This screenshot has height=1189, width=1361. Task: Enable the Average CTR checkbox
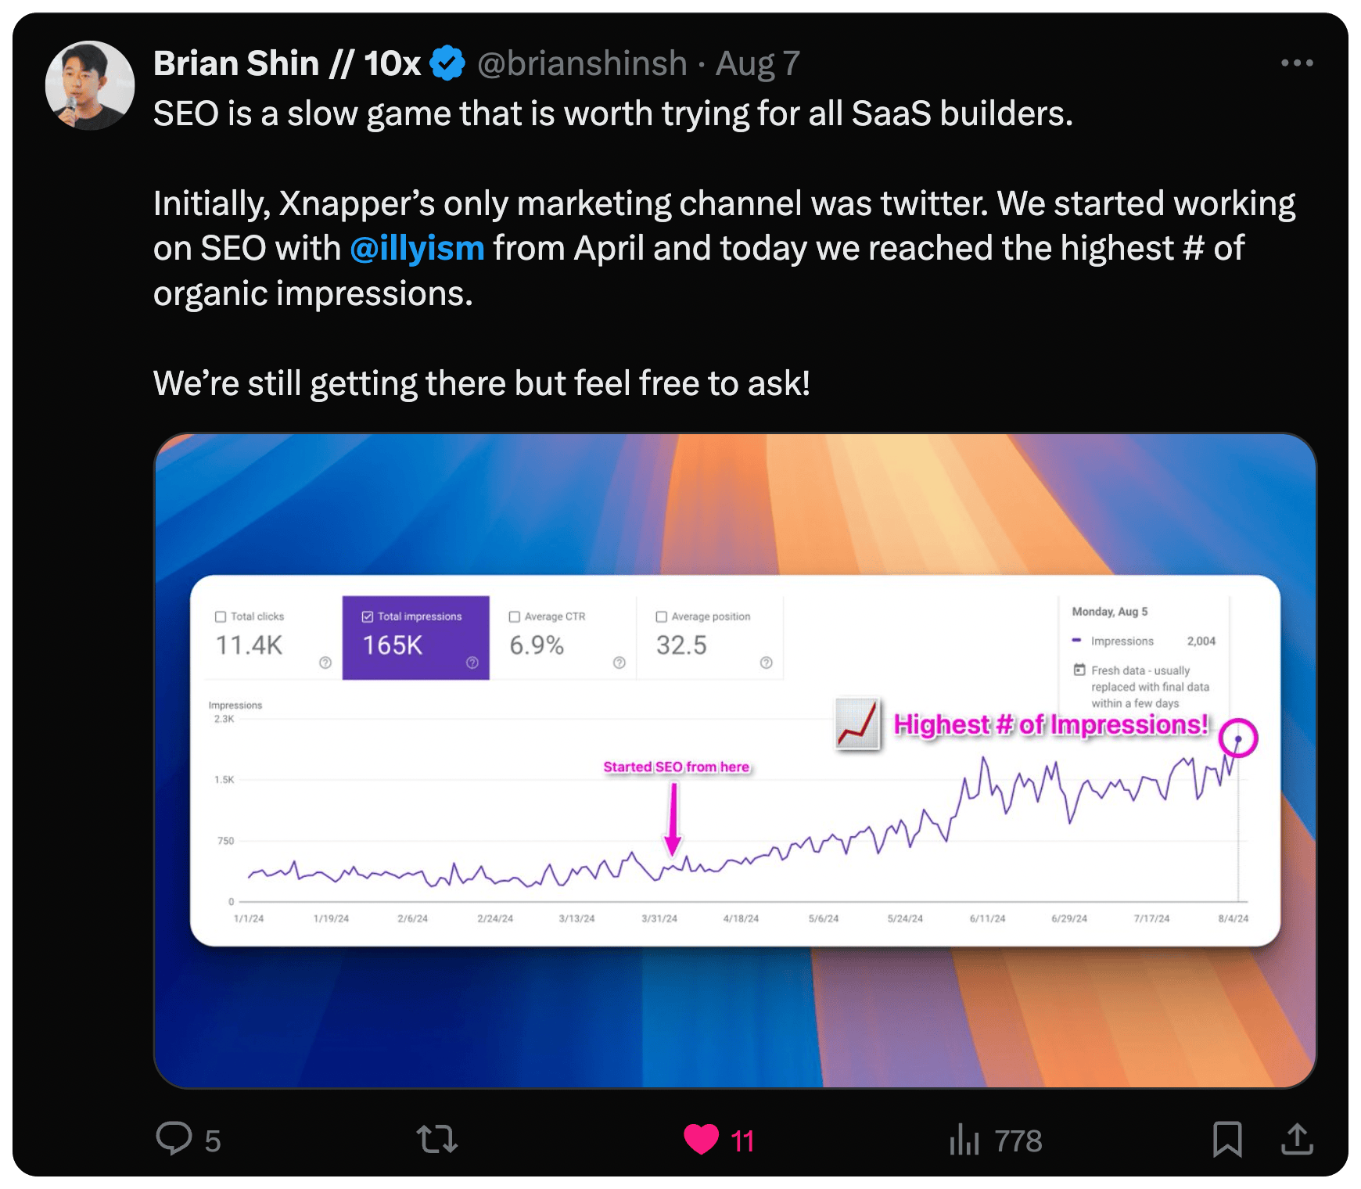(x=515, y=616)
